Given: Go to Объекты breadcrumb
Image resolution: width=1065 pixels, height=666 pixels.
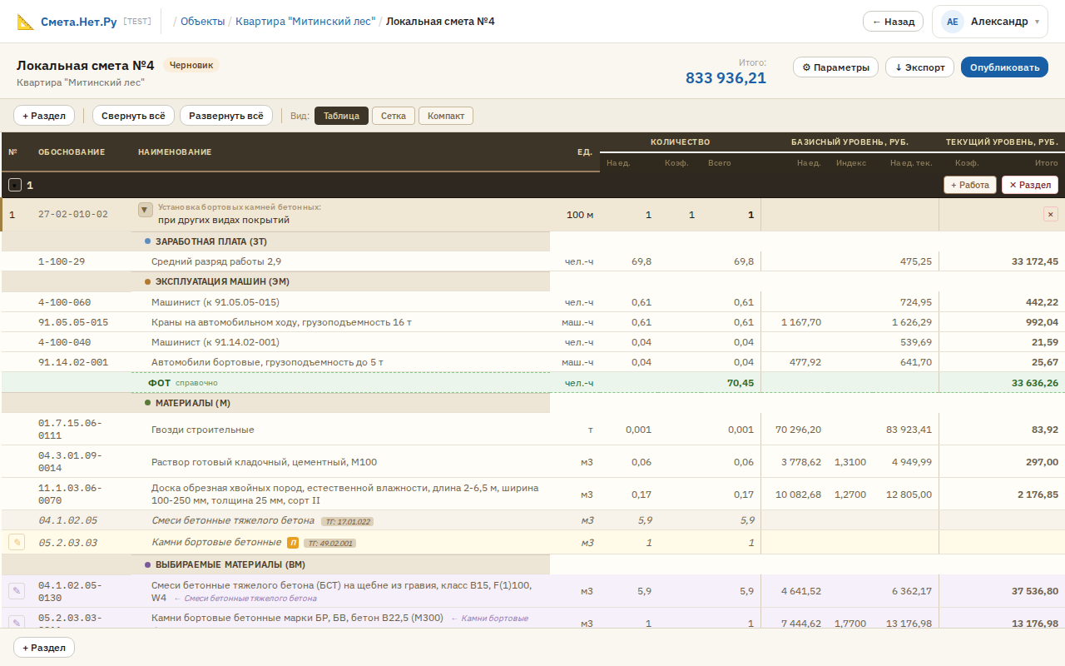Looking at the screenshot, I should pyautogui.click(x=202, y=22).
